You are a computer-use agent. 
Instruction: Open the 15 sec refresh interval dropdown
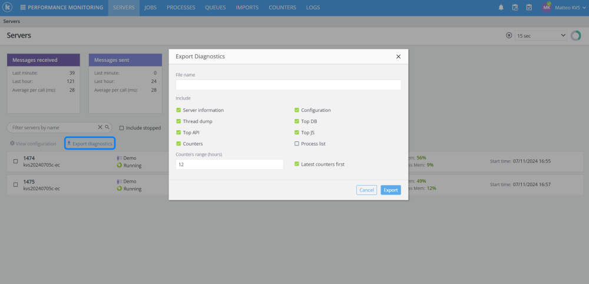[x=541, y=36]
